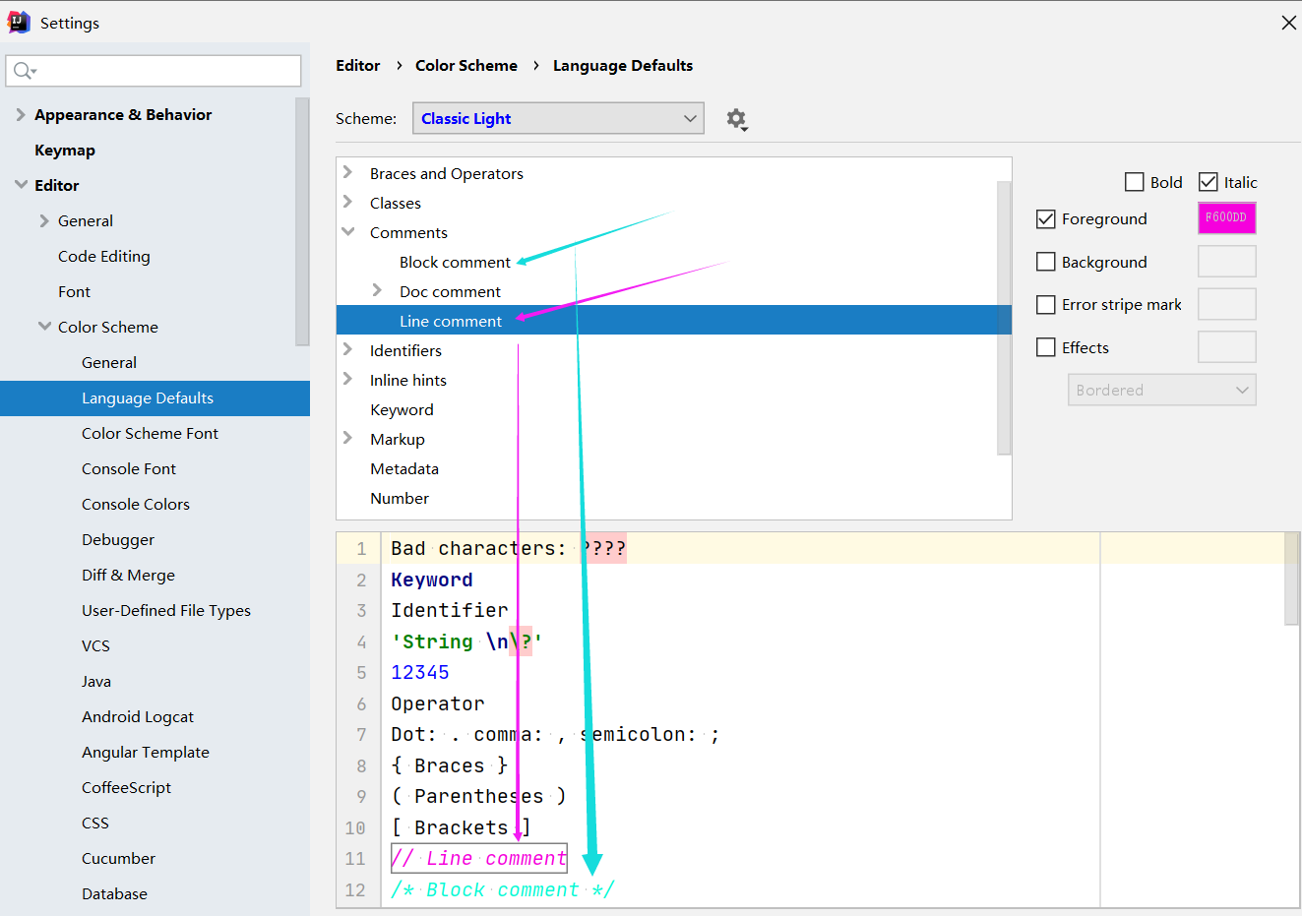
Task: Close the Settings dialog
Action: pyautogui.click(x=1288, y=23)
